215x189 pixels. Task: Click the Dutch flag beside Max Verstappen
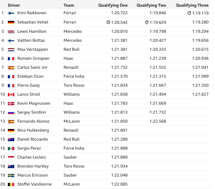[11, 50]
